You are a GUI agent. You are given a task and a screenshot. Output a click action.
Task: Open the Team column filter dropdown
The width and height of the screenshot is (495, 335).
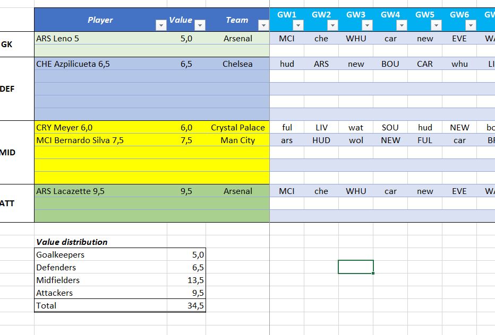click(x=263, y=25)
